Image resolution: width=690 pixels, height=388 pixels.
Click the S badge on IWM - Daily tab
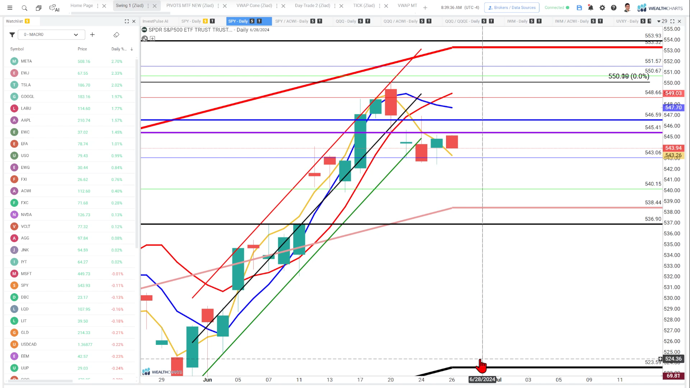pos(532,21)
